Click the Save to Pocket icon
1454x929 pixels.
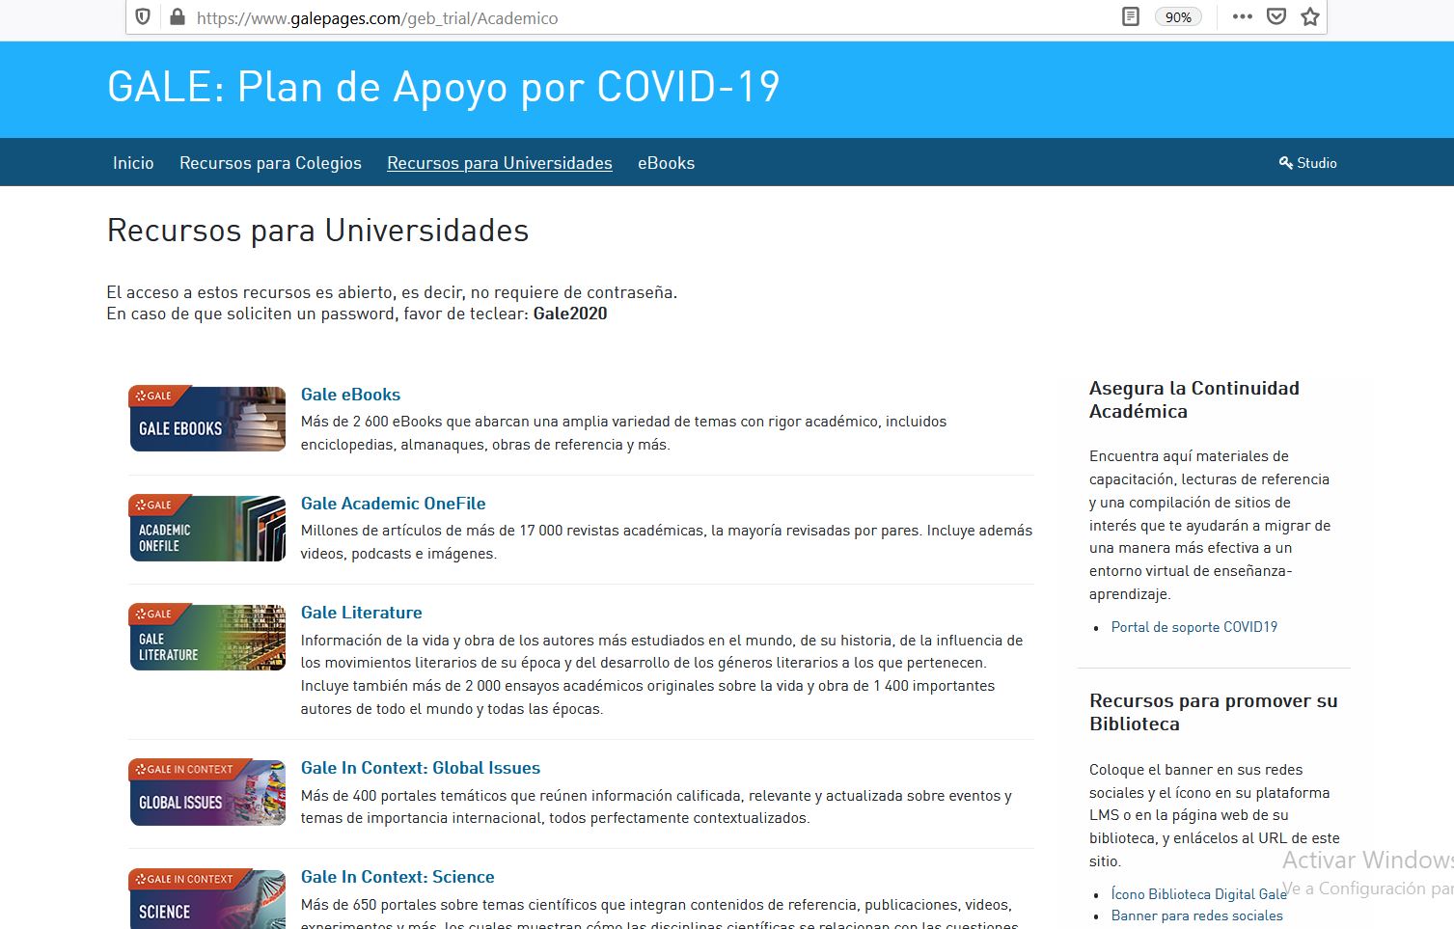pyautogui.click(x=1276, y=17)
